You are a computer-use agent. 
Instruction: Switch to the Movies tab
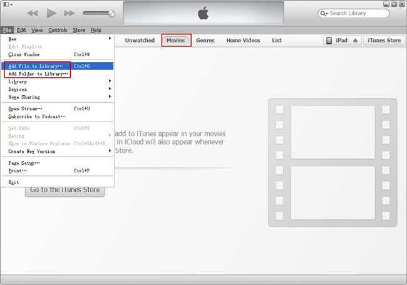click(176, 41)
